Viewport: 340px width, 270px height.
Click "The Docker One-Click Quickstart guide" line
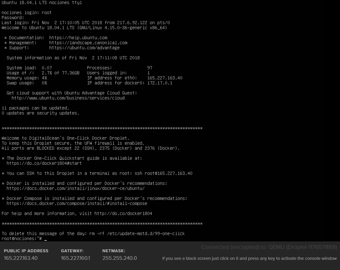(72, 158)
